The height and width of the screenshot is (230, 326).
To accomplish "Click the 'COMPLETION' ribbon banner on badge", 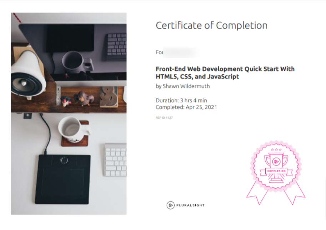I will click(x=276, y=171).
